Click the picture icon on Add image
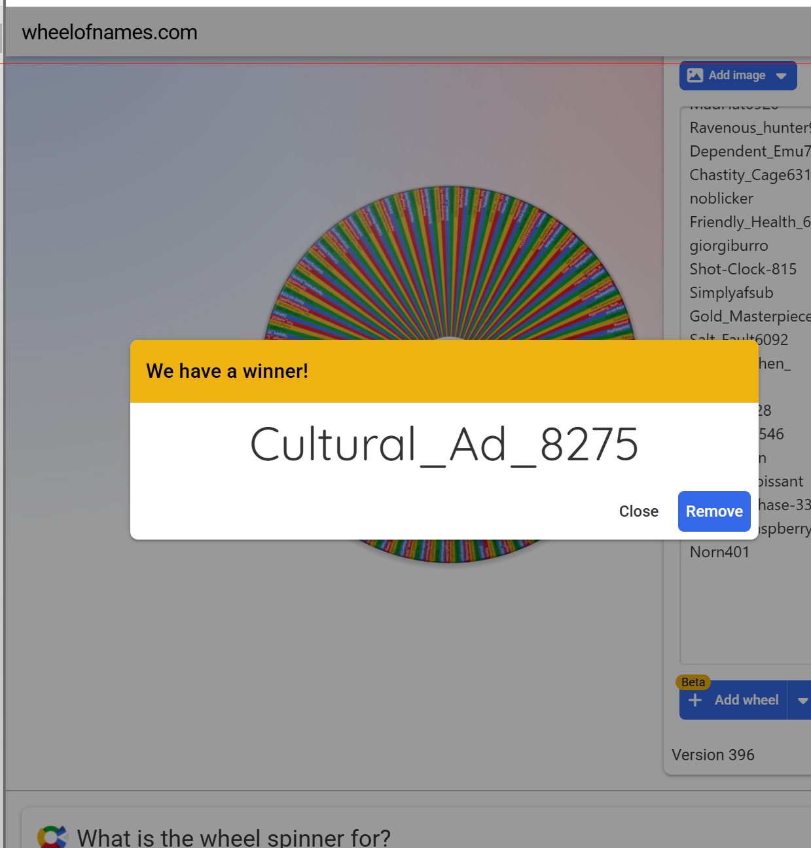Screen dimensions: 811x848 pos(694,75)
